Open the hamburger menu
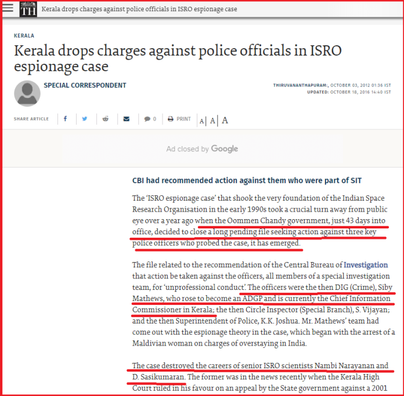Viewport: 404px width, 396px height. [x=8, y=9]
